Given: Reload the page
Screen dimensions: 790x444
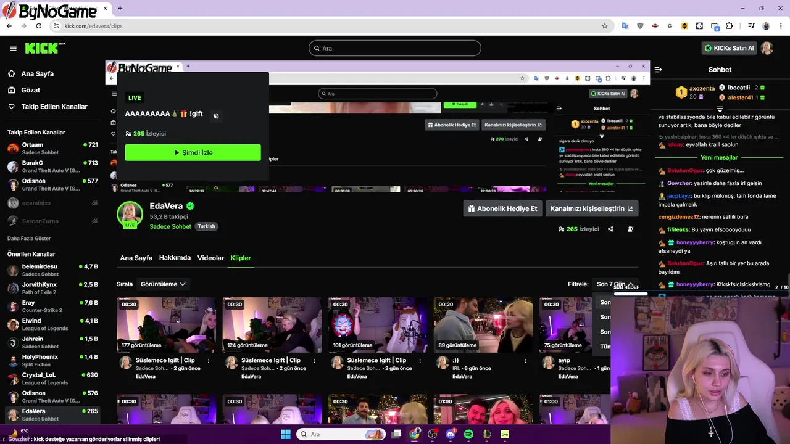Looking at the screenshot, I should pyautogui.click(x=38, y=26).
